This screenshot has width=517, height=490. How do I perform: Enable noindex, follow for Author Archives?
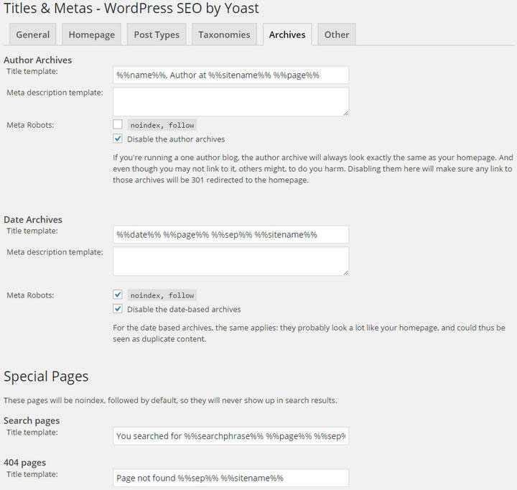pos(118,124)
